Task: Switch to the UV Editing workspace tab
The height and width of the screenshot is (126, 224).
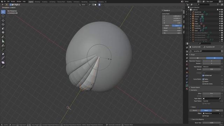Action: [52, 2]
